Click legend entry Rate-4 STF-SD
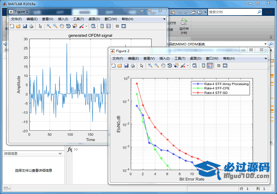277x194 pixels. point(216,93)
